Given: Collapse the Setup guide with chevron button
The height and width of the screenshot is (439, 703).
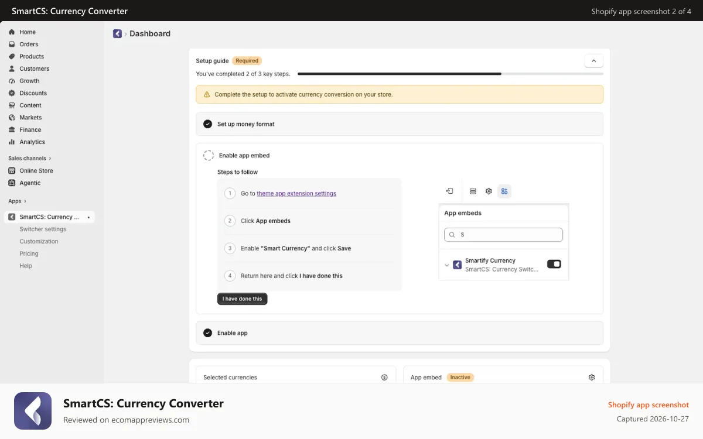Looking at the screenshot, I should [593, 61].
